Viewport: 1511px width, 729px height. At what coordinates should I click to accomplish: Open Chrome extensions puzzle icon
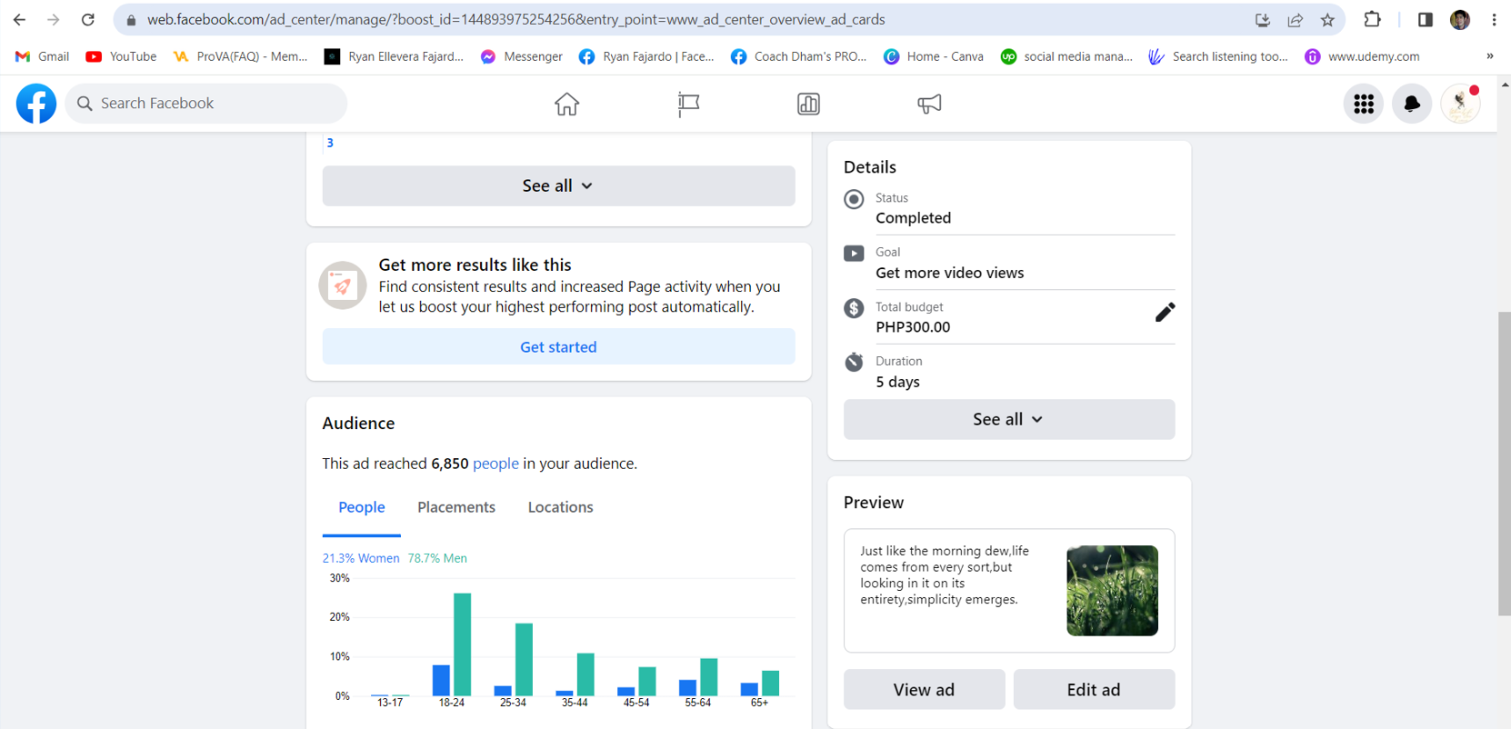tap(1372, 20)
